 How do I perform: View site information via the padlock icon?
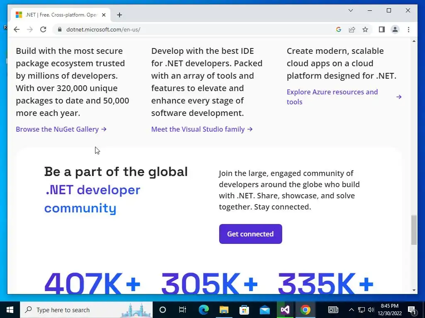pos(60,29)
